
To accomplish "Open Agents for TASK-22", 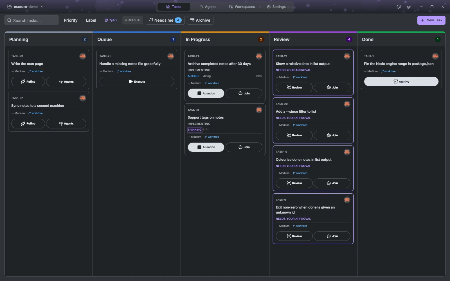I will pos(66,124).
